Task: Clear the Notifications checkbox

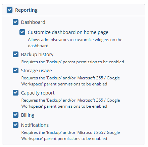Action: click(15, 125)
